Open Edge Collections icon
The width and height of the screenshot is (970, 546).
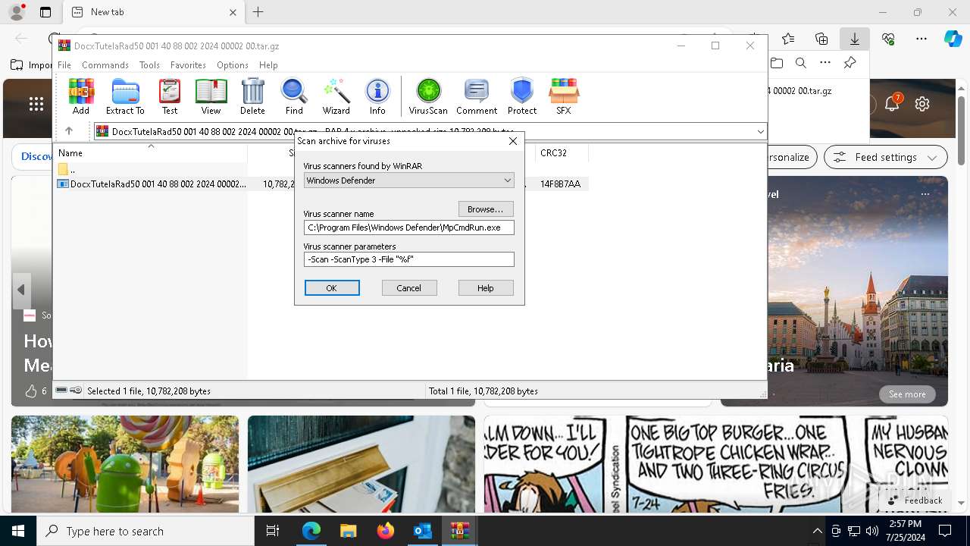click(821, 39)
